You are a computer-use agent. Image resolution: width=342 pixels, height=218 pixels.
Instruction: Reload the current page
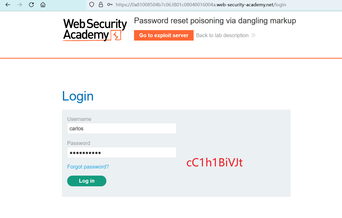(31, 5)
